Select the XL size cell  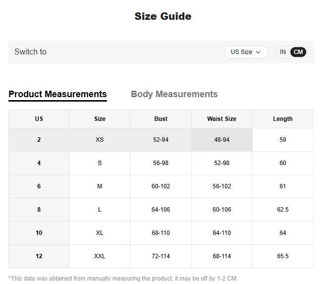[x=100, y=233]
